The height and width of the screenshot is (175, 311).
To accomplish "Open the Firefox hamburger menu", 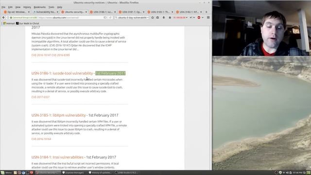I will click(x=208, y=17).
